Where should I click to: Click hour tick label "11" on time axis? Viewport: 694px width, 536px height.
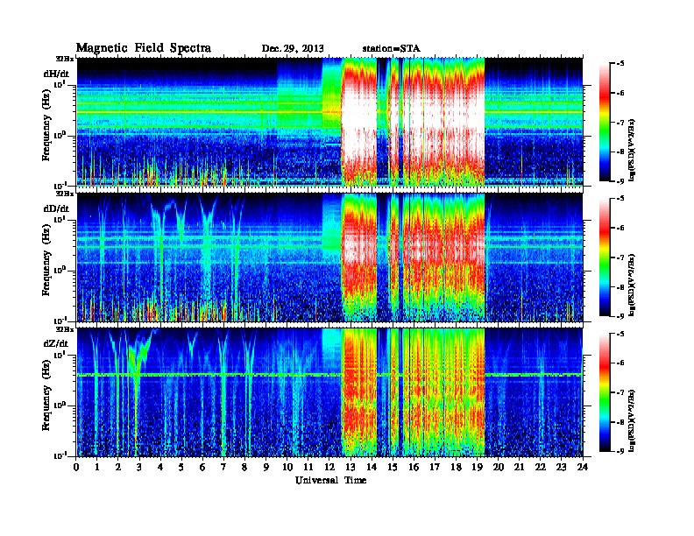[308, 467]
